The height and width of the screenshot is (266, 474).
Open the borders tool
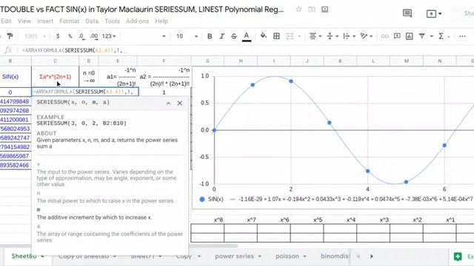[276, 36]
